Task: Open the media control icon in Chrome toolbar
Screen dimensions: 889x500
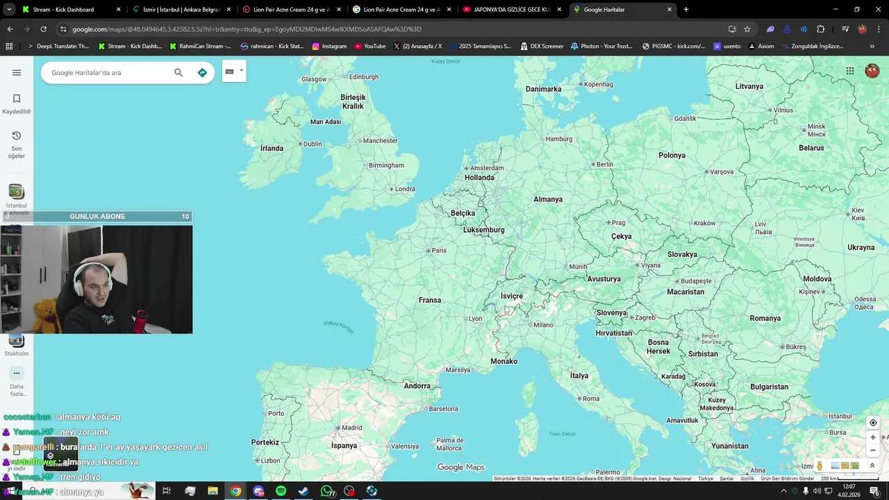Action: coord(845,29)
